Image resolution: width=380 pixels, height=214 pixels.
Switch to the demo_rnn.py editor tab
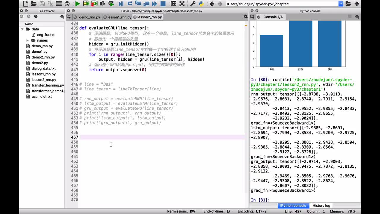(89, 17)
